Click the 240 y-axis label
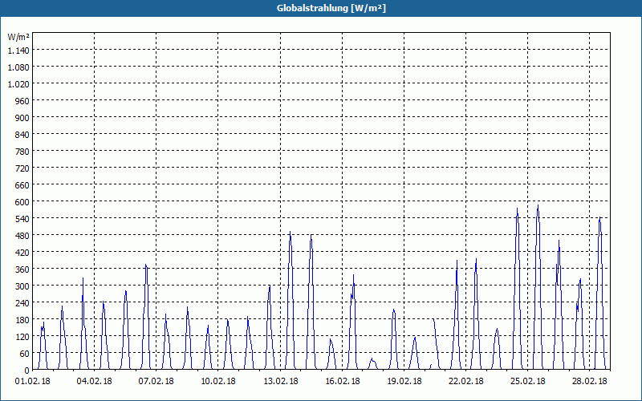This screenshot has height=401, width=642. click(x=22, y=303)
